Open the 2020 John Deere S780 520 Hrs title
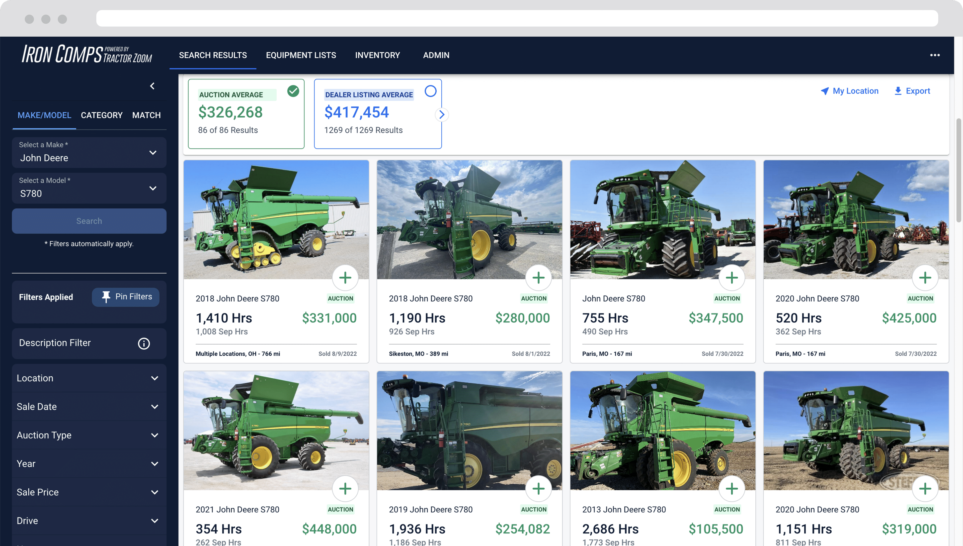This screenshot has width=963, height=546. tap(817, 298)
